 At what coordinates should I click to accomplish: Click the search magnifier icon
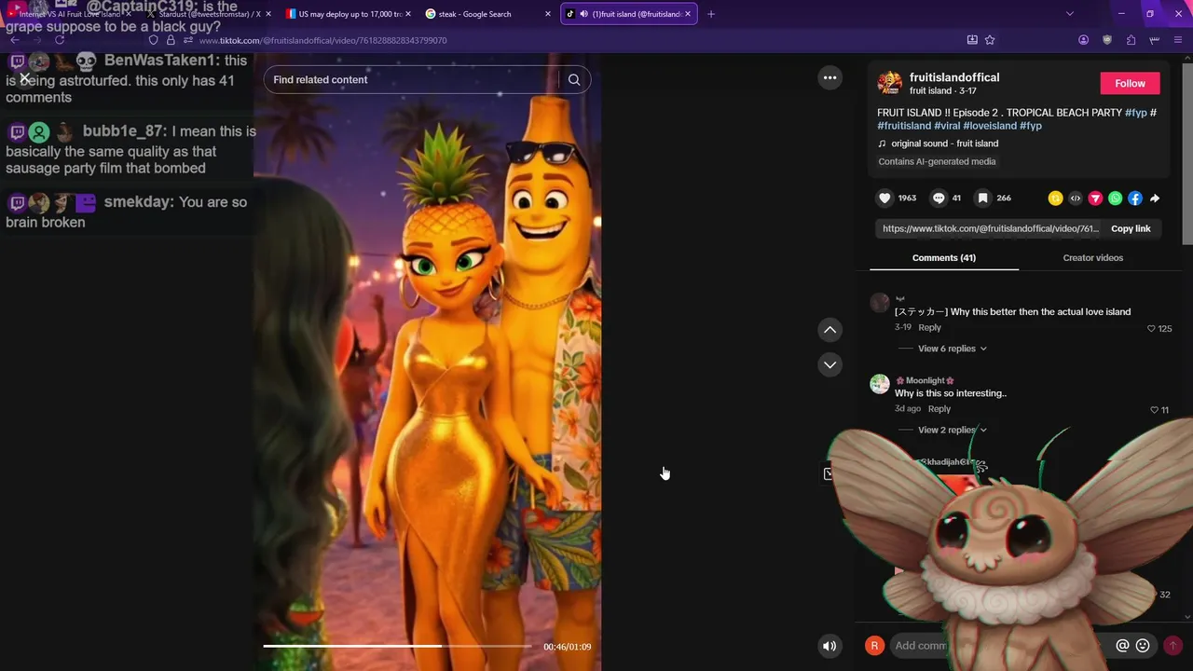(574, 79)
